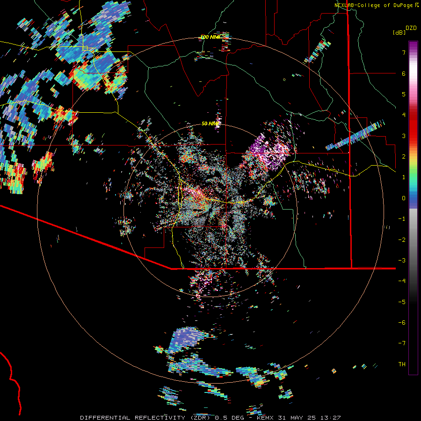Click the 50 NMI range ring label

tap(210, 123)
